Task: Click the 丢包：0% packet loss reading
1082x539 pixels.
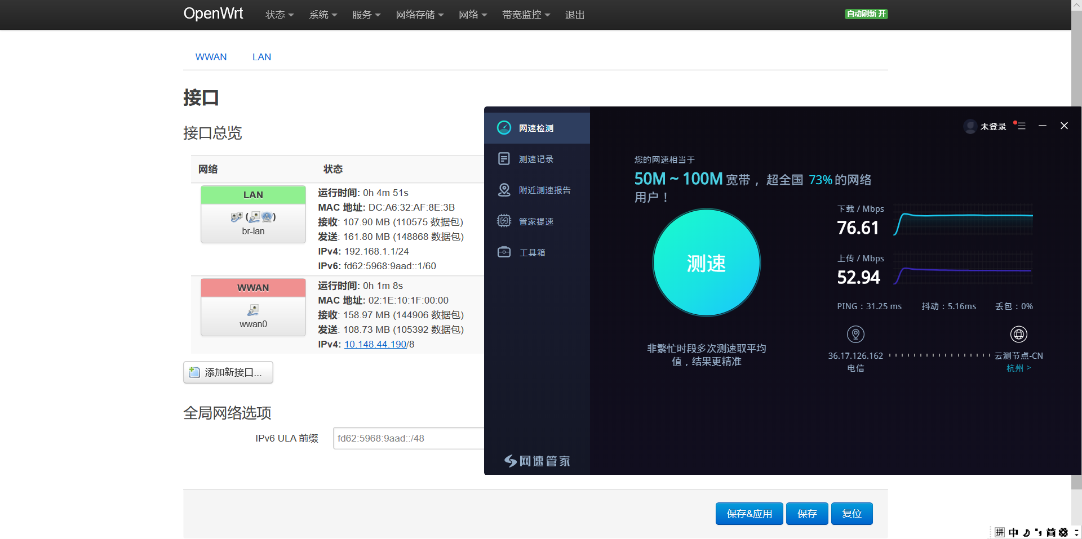Action: pos(1014,306)
